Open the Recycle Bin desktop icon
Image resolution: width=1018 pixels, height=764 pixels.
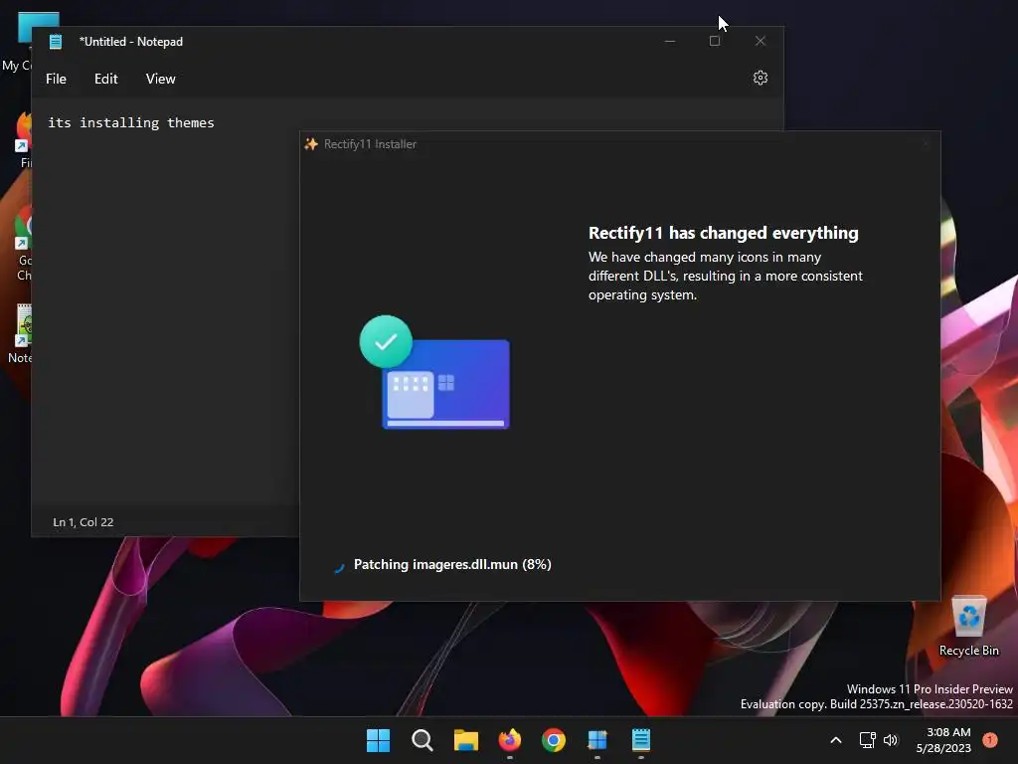969,627
